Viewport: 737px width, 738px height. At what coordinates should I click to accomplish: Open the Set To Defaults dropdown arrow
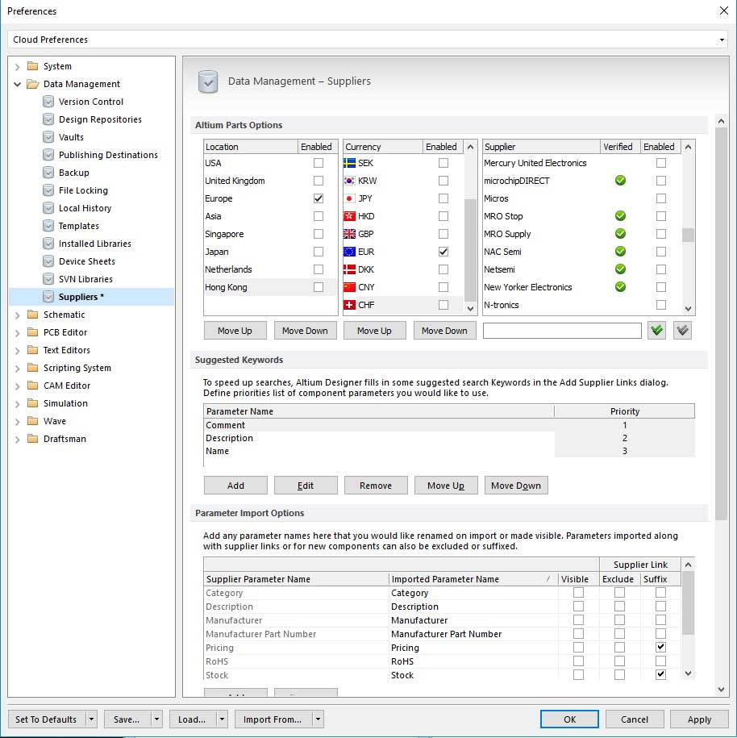tap(91, 719)
